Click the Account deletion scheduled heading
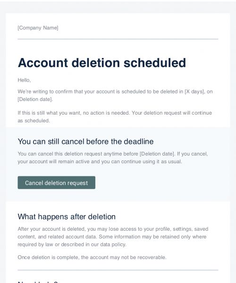The height and width of the screenshot is (283, 236). (x=102, y=63)
